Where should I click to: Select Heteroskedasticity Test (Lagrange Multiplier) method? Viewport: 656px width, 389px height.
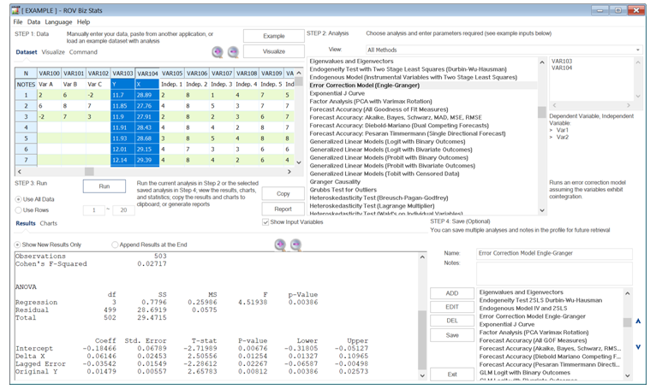pyautogui.click(x=372, y=206)
